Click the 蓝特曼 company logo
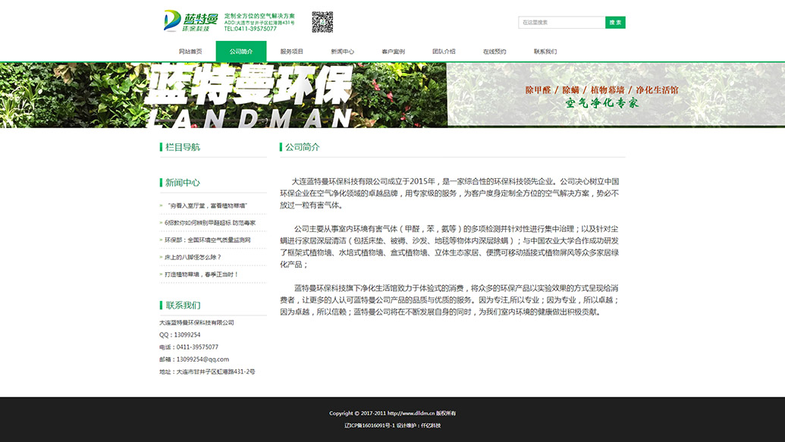This screenshot has width=785, height=442. (x=190, y=21)
